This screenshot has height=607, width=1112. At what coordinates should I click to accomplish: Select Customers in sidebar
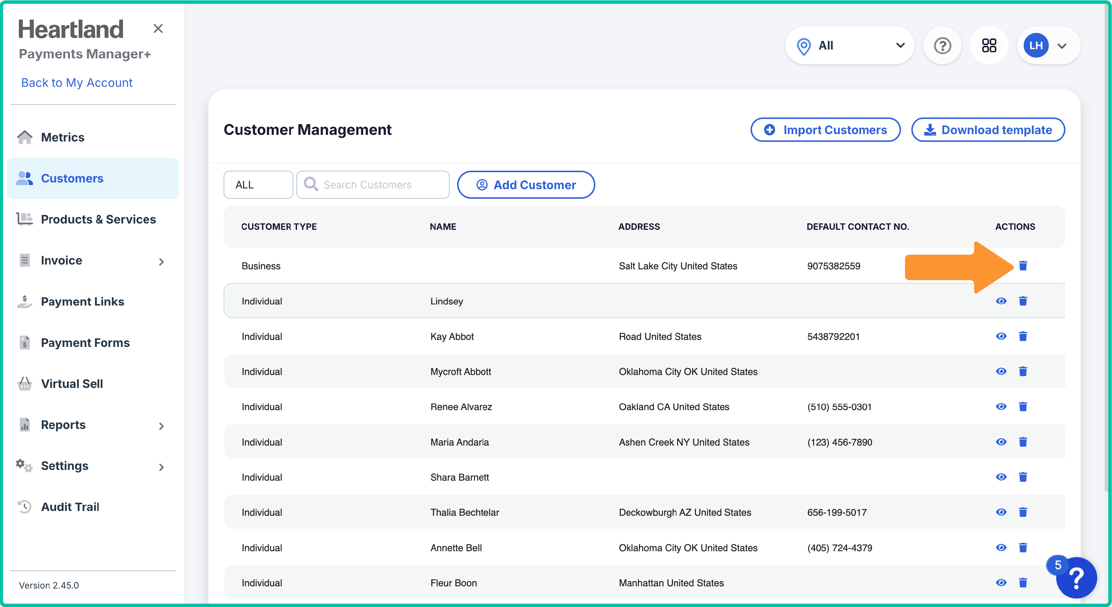(93, 178)
